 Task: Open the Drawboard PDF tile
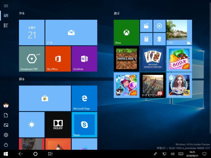point(32,59)
